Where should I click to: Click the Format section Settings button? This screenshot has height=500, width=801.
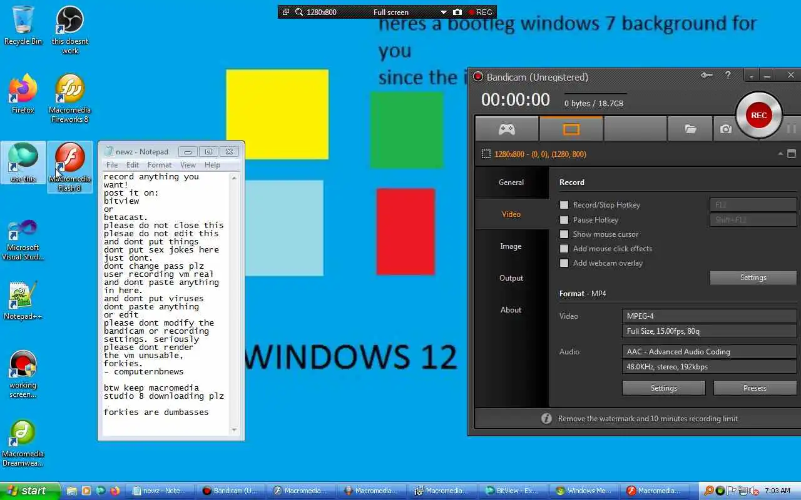pyautogui.click(x=664, y=388)
